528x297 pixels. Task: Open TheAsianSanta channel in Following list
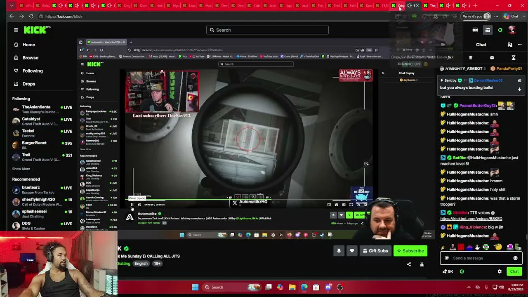42,109
